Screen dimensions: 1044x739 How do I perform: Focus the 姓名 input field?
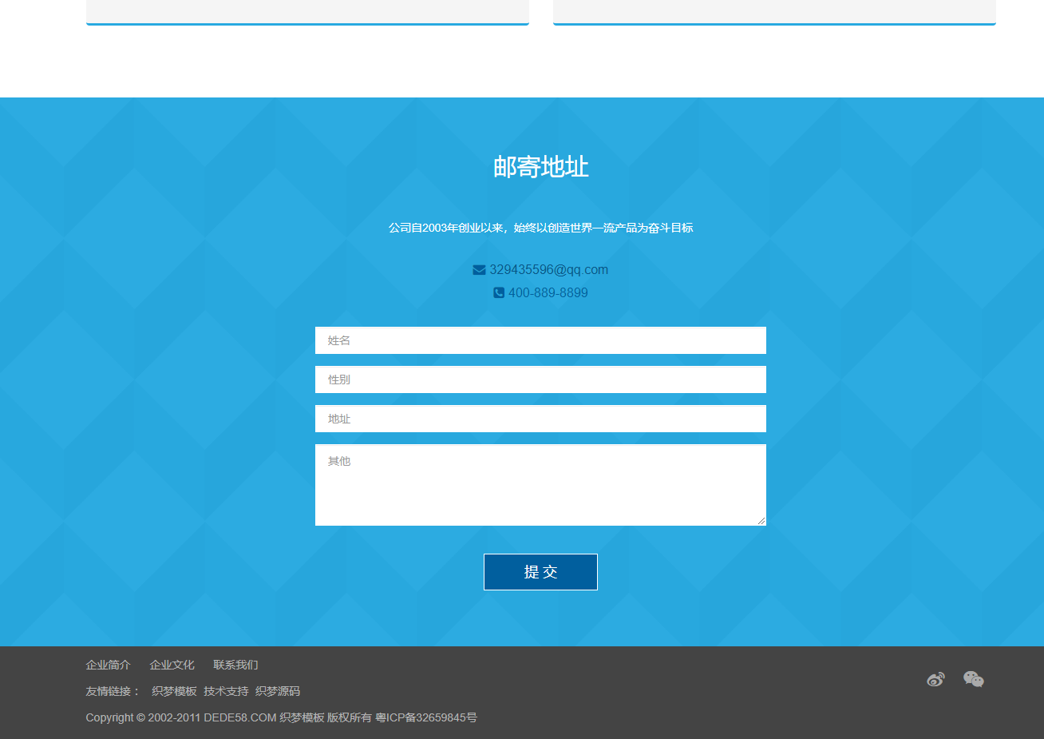(x=540, y=340)
